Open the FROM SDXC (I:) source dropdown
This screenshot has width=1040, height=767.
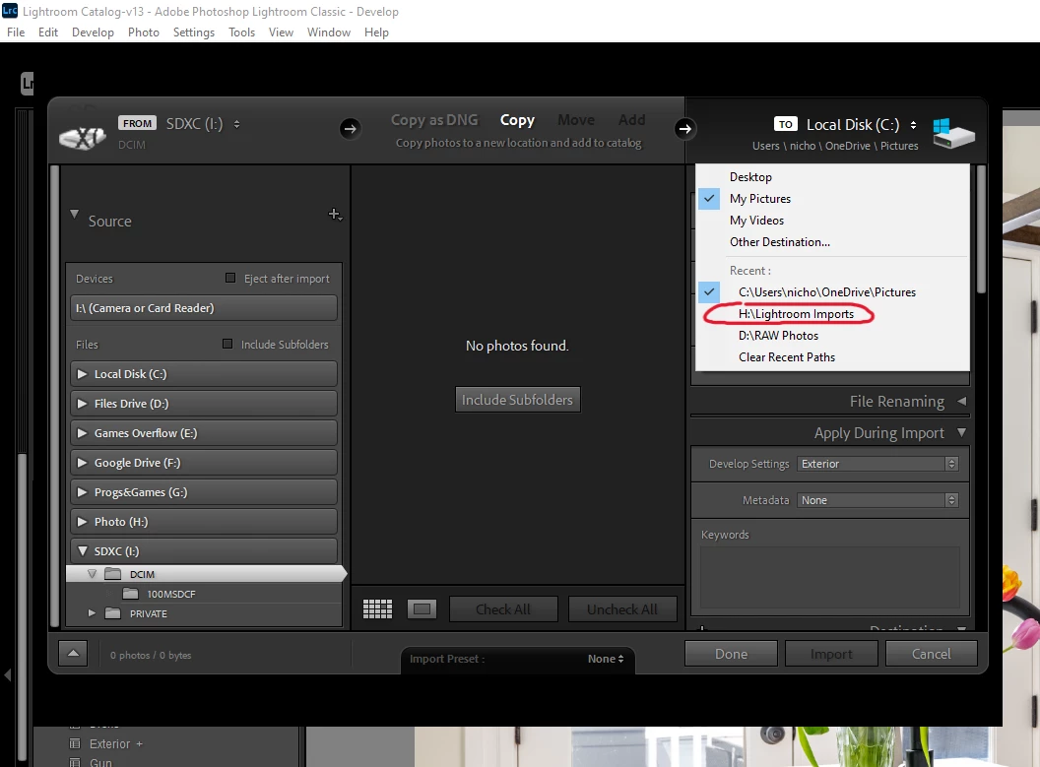pyautogui.click(x=203, y=123)
